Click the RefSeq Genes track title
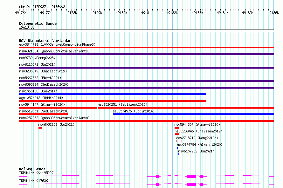Screen dimensions: 283x188 click(x=32, y=169)
